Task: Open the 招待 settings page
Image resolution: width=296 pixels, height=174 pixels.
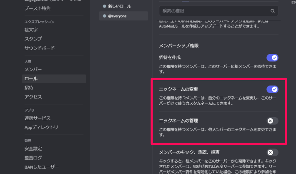Action: [29, 88]
